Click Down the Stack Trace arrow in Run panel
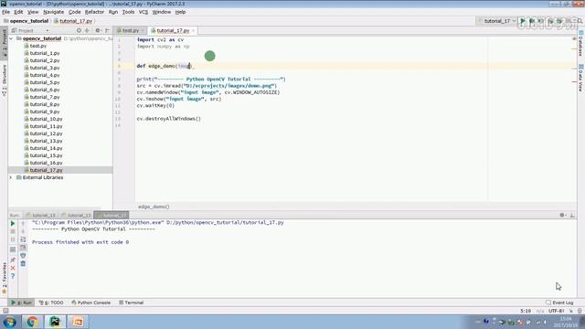 [23, 231]
